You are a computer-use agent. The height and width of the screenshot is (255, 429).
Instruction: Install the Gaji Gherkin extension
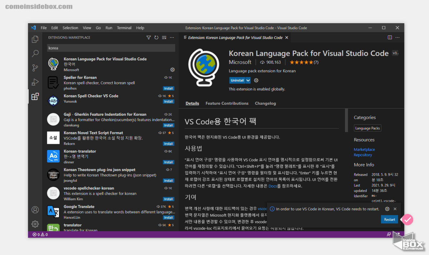168,125
